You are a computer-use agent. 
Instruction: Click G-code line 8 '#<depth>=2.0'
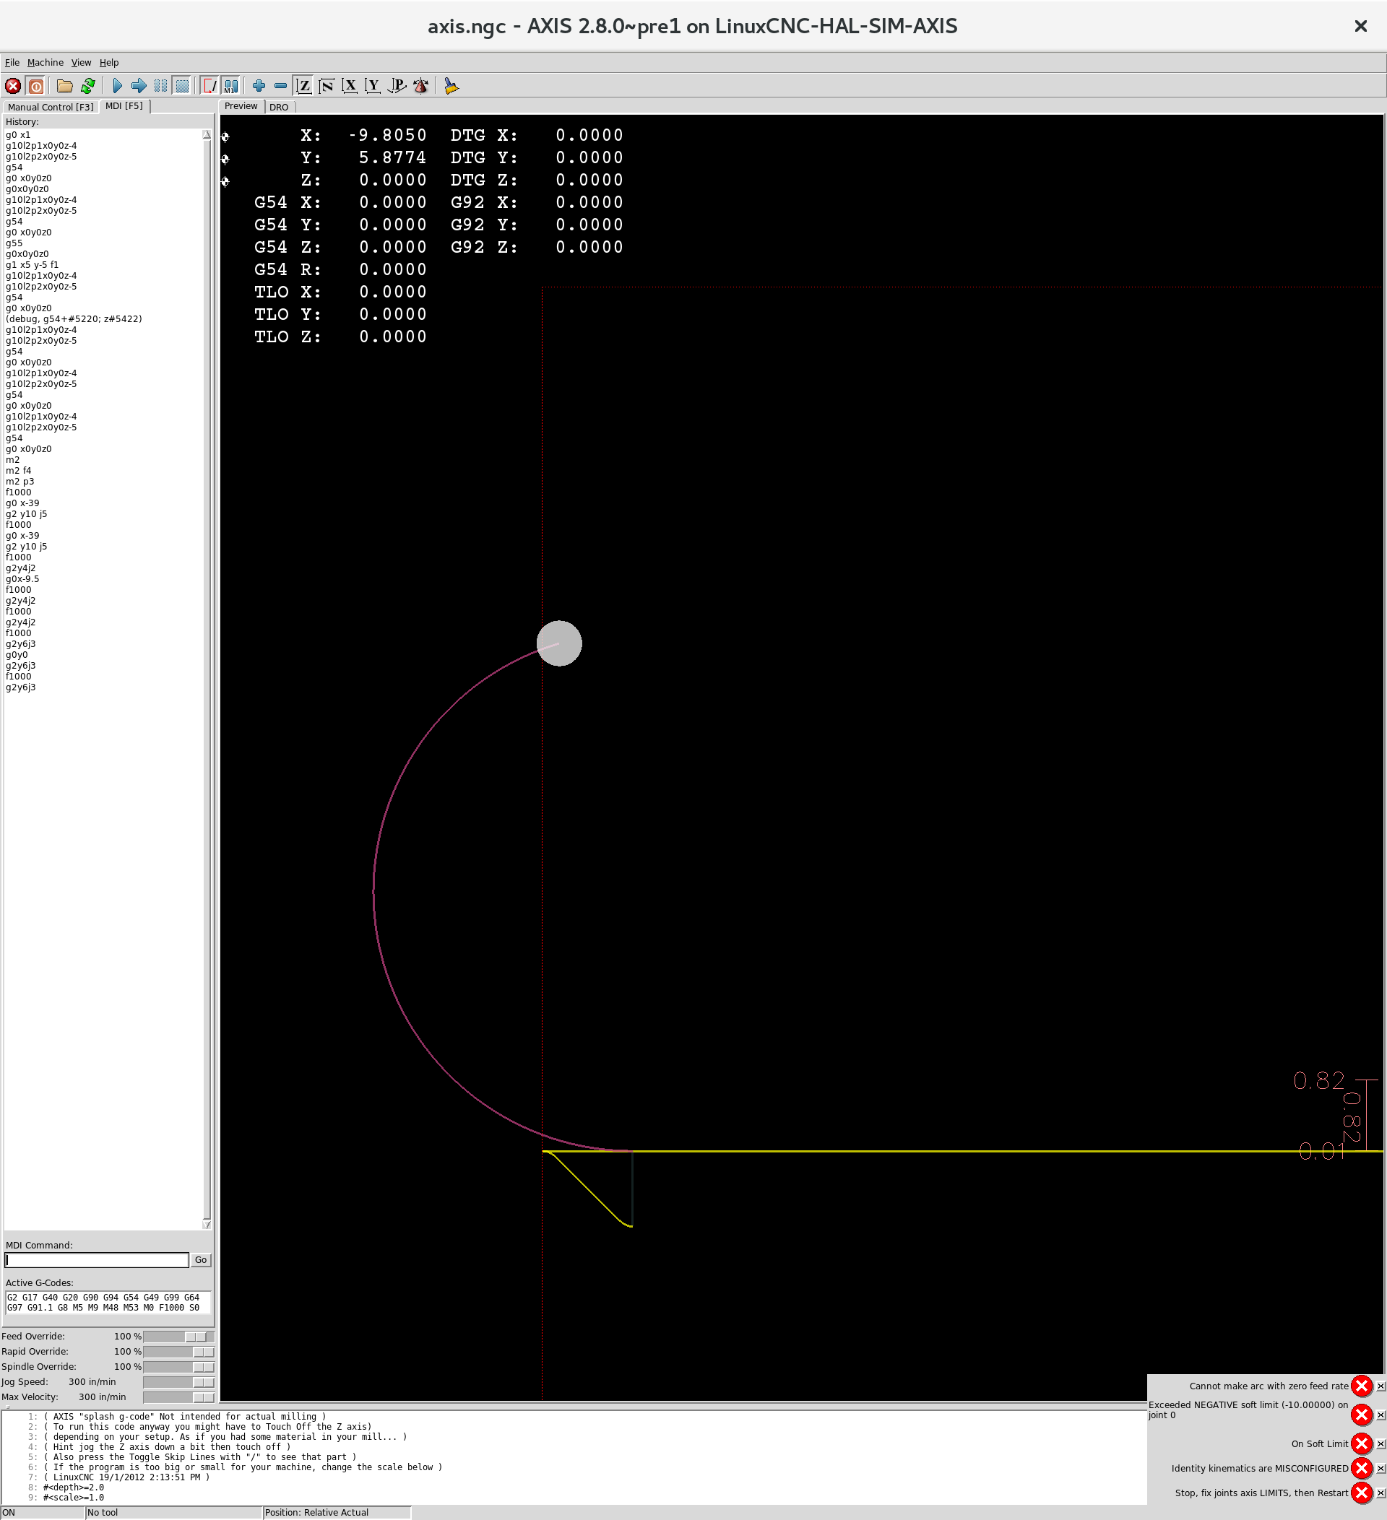point(73,1488)
